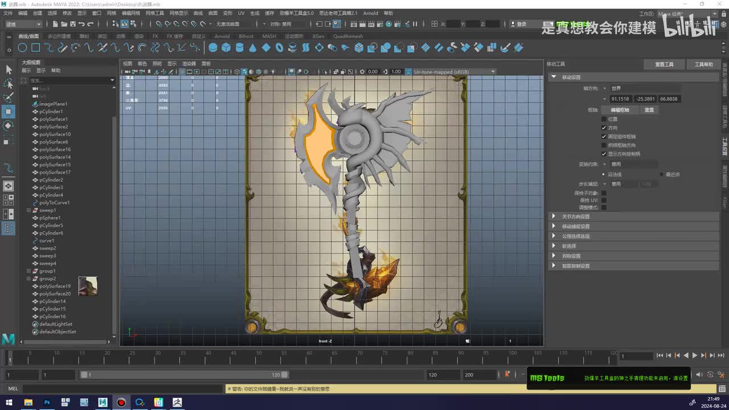Click the 登录 sign-in button
729x410 pixels.
(x=520, y=24)
